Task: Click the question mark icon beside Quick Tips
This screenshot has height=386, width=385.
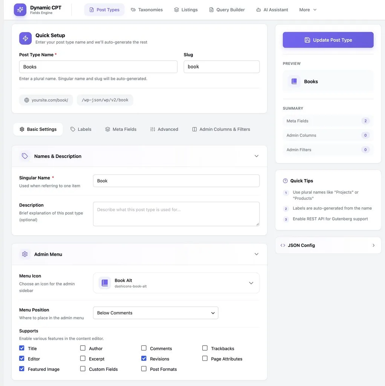Action: pos(285,181)
